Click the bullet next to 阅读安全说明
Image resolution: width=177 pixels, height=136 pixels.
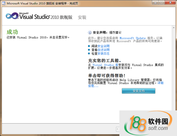tap(89, 46)
